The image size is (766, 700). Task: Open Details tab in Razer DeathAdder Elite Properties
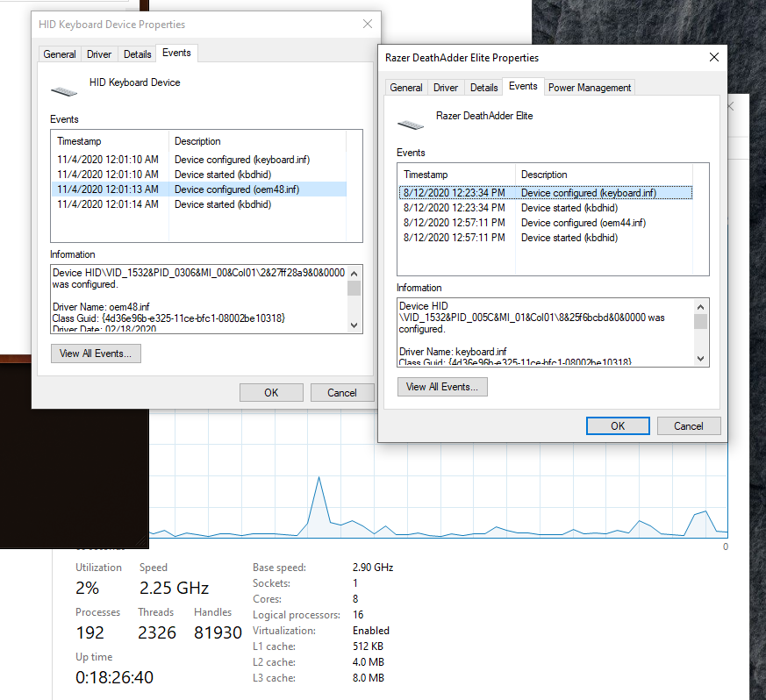(483, 88)
